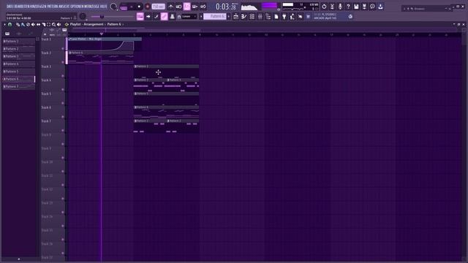
Task: Open the DATEI menu
Action: [10, 7]
